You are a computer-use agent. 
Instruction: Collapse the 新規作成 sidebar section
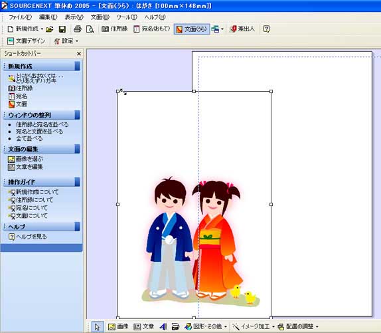tap(77, 66)
